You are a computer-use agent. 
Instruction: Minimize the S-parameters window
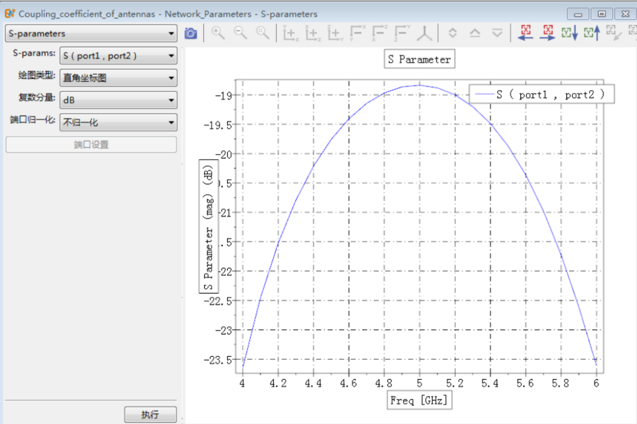pos(577,14)
